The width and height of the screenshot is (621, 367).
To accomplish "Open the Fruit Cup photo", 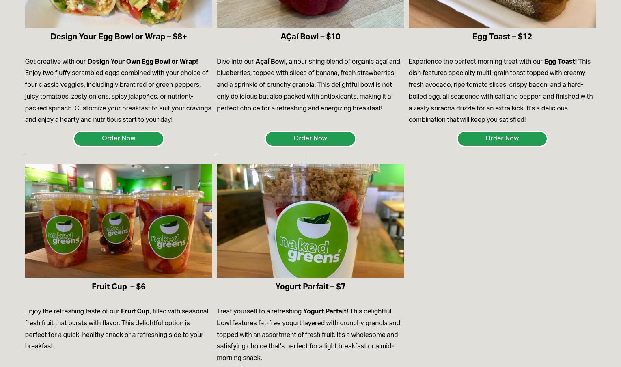I will (x=119, y=221).
